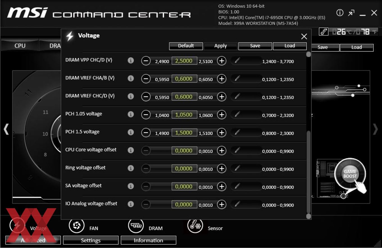Screen dimensions: 382x248
Task: Click CPU Core voltage offset value field
Action: [x=184, y=151]
